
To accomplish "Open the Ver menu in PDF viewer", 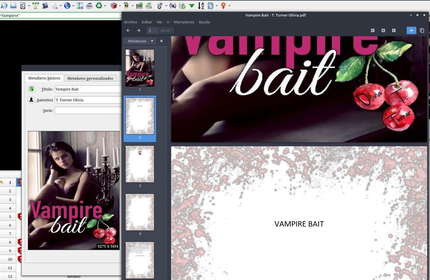I will point(159,22).
